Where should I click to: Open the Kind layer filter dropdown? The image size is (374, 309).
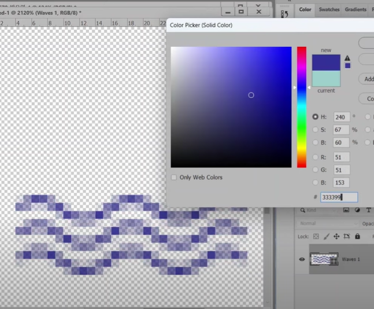click(319, 210)
